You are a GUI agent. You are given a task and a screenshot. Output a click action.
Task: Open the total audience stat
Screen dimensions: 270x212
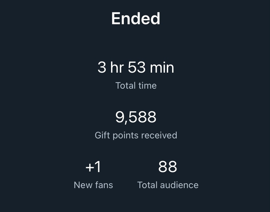click(x=168, y=175)
